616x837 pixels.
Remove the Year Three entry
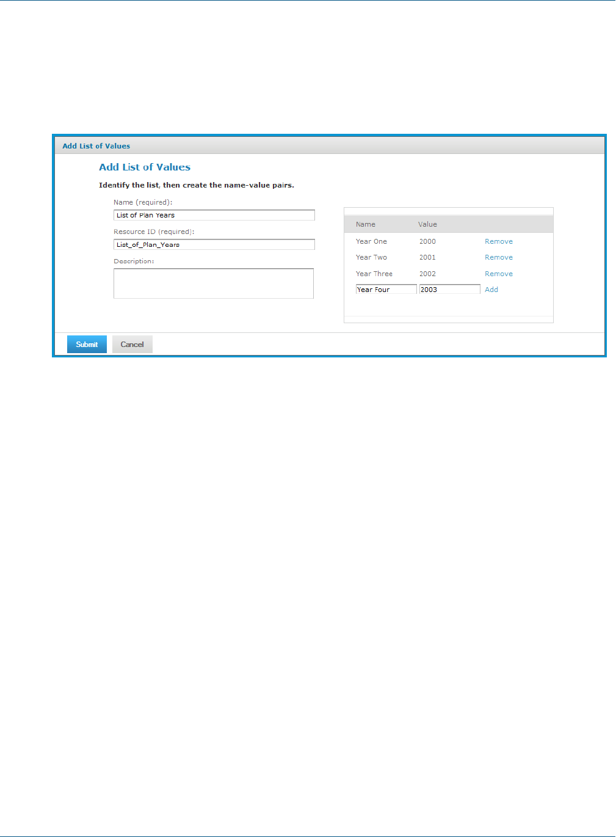[499, 274]
